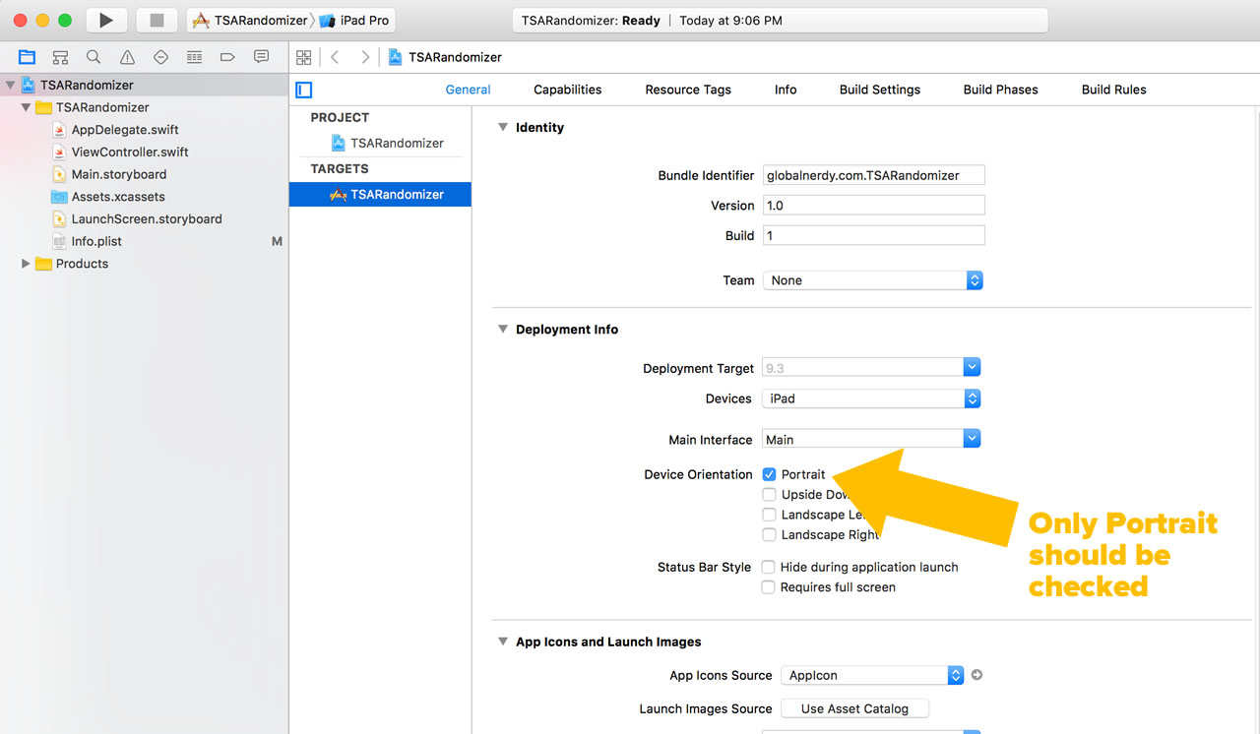Choose the iPad Pro run destination
Viewport: 1260px width, 734px height.
(x=355, y=21)
